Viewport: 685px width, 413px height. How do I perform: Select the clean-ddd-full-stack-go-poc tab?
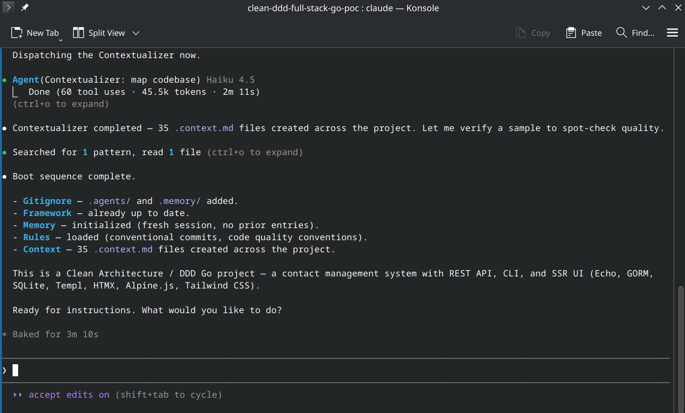coord(343,7)
